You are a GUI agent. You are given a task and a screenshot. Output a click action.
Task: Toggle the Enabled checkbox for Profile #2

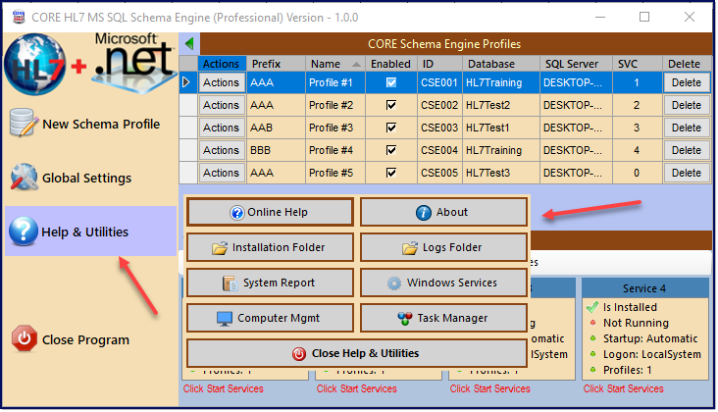coord(391,105)
